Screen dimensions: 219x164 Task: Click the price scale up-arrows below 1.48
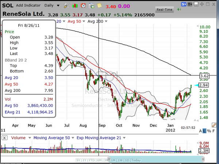click(196, 120)
